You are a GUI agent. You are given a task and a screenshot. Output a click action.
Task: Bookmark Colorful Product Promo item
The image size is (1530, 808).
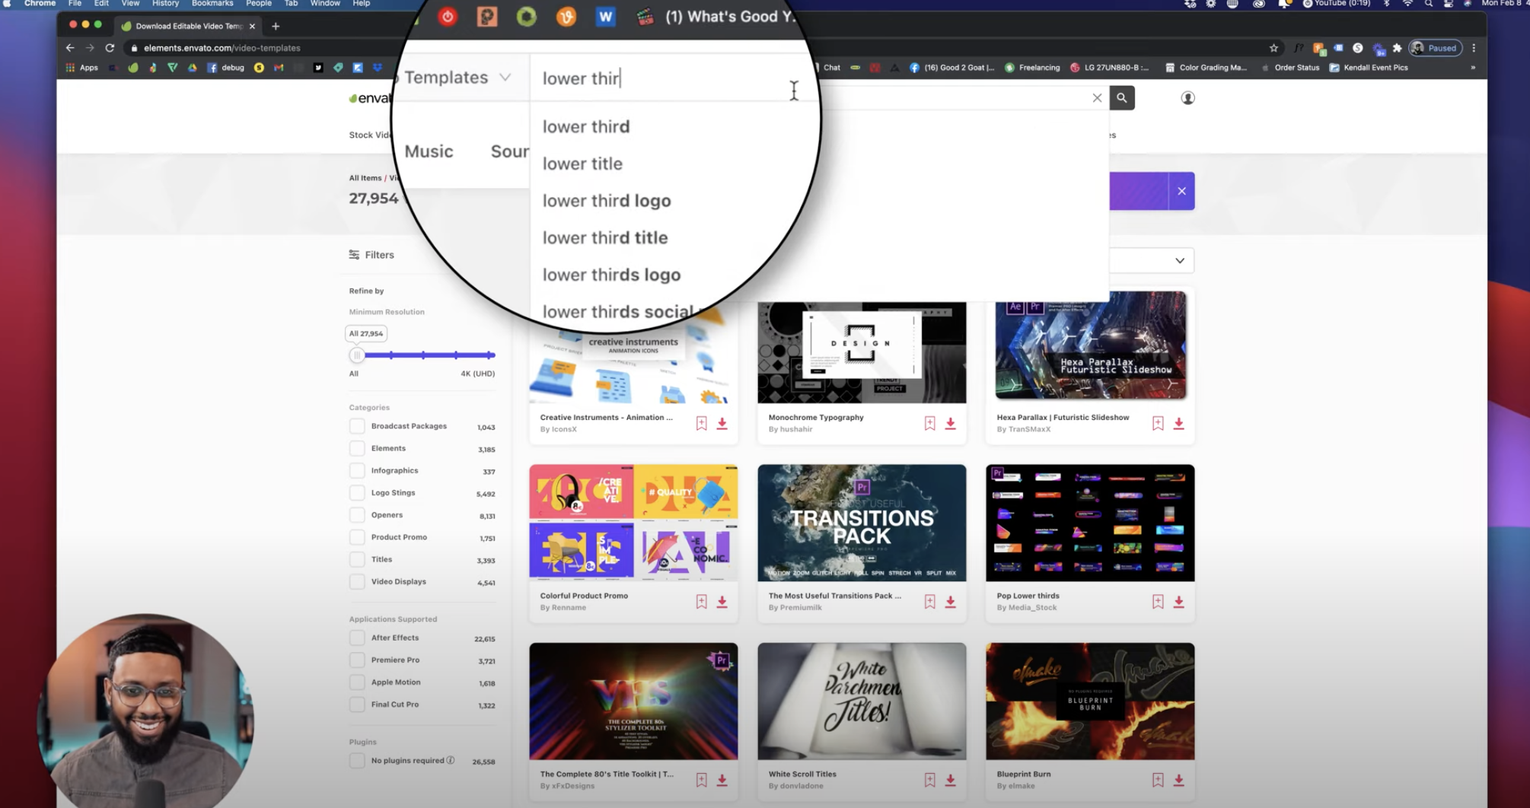pyautogui.click(x=701, y=601)
